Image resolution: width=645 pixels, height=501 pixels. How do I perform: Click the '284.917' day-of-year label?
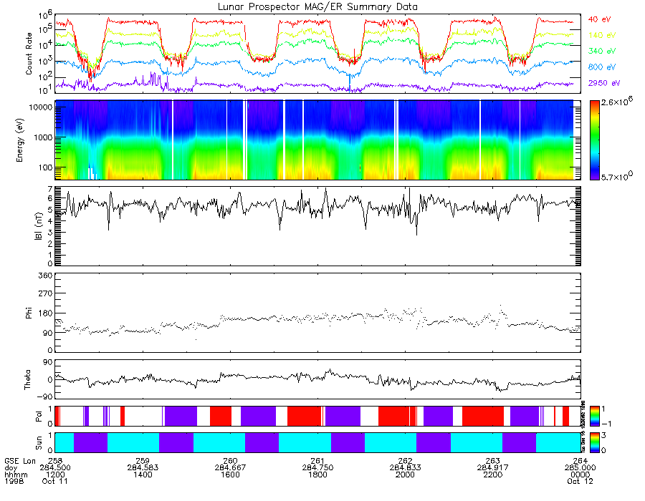[x=493, y=468]
